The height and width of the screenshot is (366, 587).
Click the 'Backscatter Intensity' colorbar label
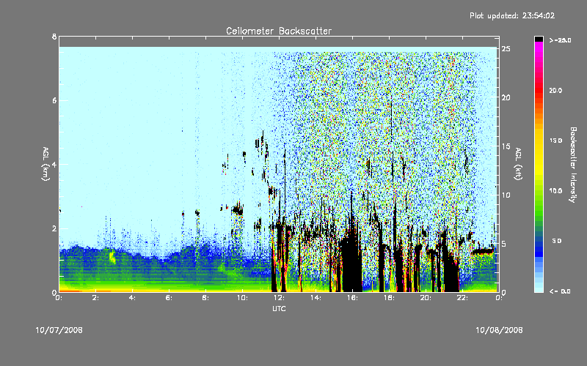click(573, 165)
